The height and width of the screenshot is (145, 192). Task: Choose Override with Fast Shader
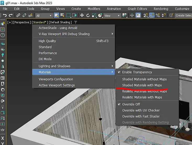147,116
